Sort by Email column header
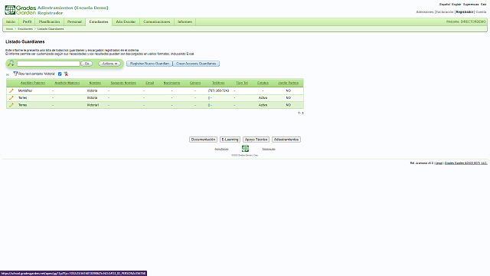Viewport: 490px width, 276px height. pos(150,83)
